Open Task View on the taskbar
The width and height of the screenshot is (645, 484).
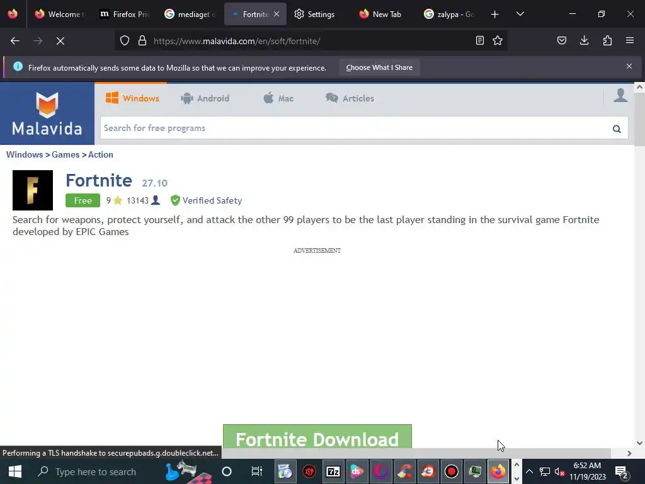(x=257, y=471)
